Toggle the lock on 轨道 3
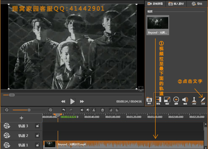Image resolution: width=208 pixels, height=149 pixels. (37, 126)
